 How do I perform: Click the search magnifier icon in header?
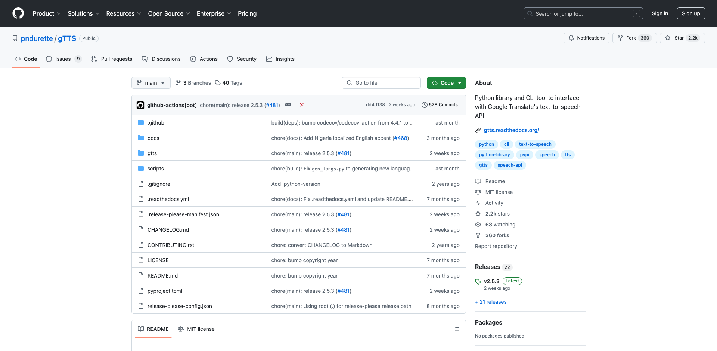[530, 13]
